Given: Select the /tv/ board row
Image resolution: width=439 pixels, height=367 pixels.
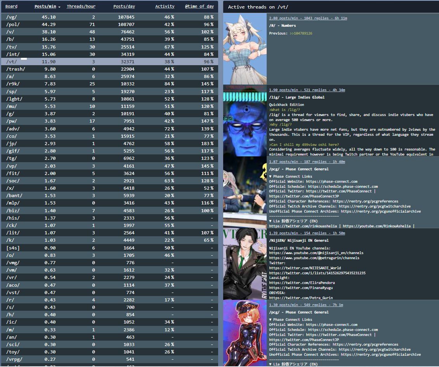Looking at the screenshot, I should [109, 47].
